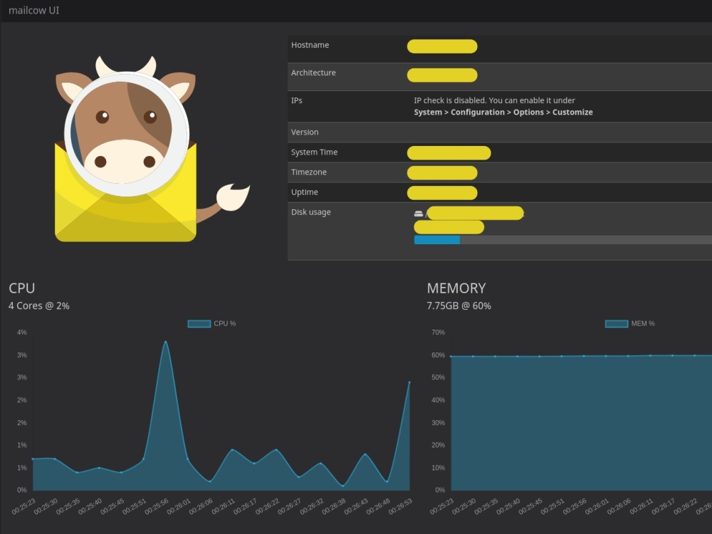Click the CPU % legend label text
712x534 pixels.
point(225,324)
